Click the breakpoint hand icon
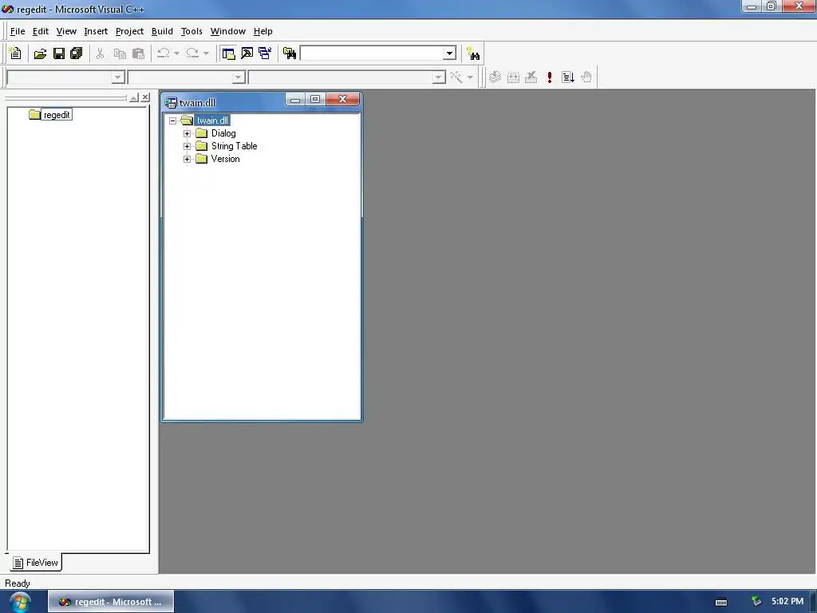Viewport: 817px width, 613px height. coord(586,77)
